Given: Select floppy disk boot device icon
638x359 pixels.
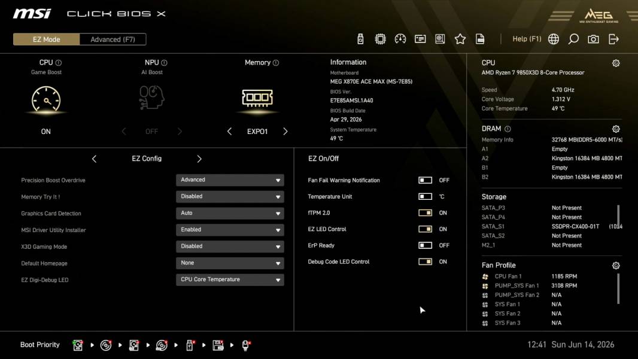Looking at the screenshot, I should [x=218, y=345].
